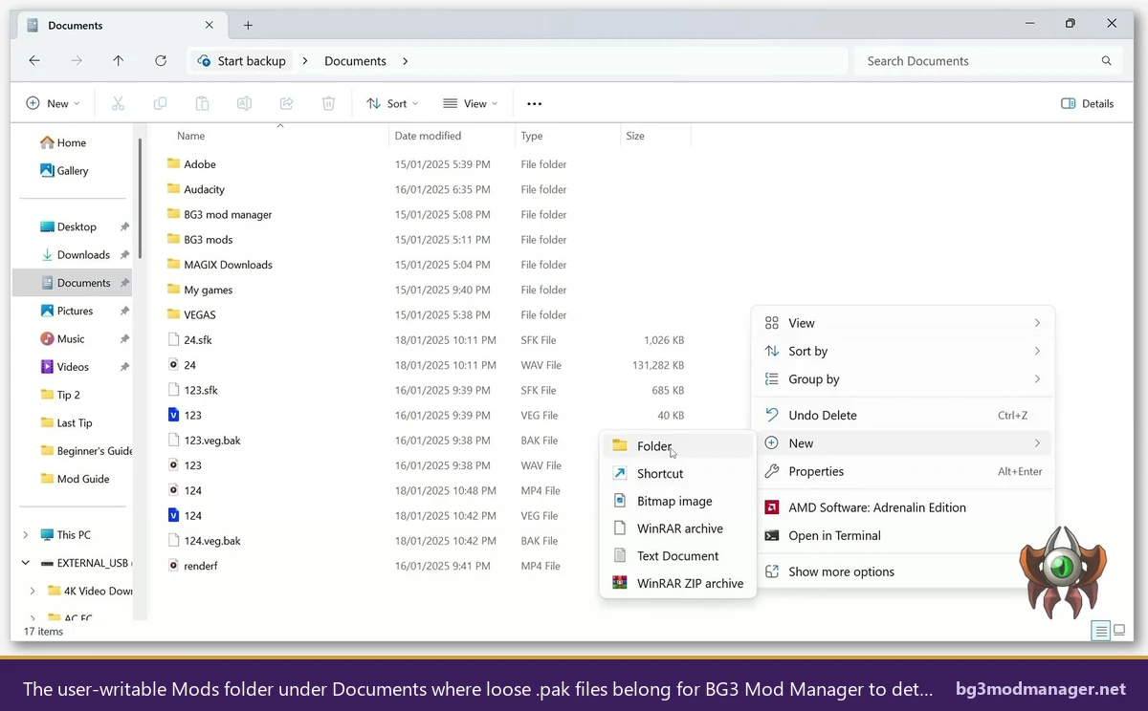1148x711 pixels.
Task: Click the Rename icon in toolbar
Action: [244, 103]
